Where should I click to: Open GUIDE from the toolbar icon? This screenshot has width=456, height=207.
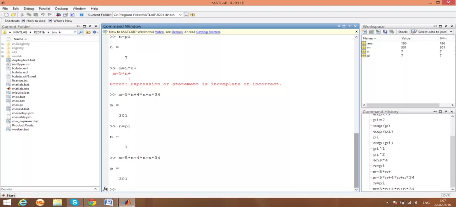point(66,15)
